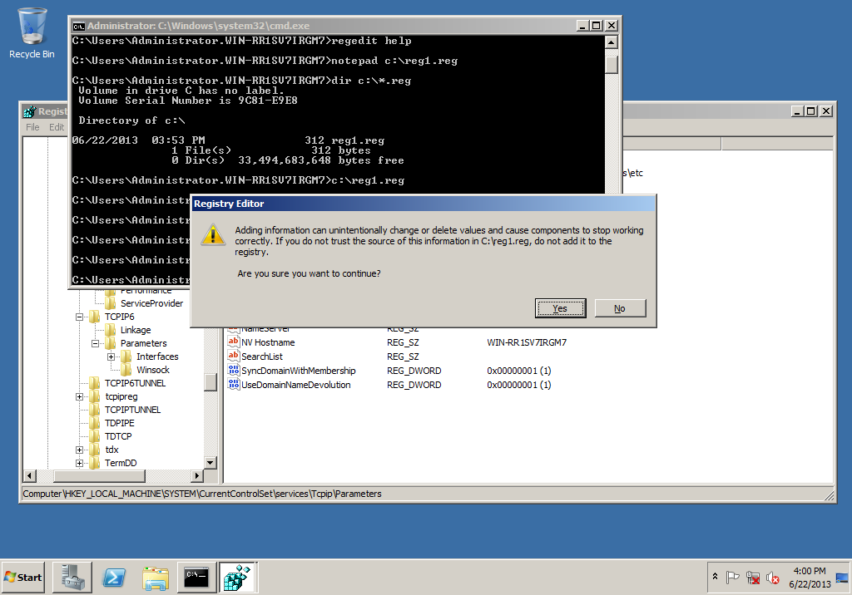Click the Start button
This screenshot has width=852, height=595.
click(23, 577)
